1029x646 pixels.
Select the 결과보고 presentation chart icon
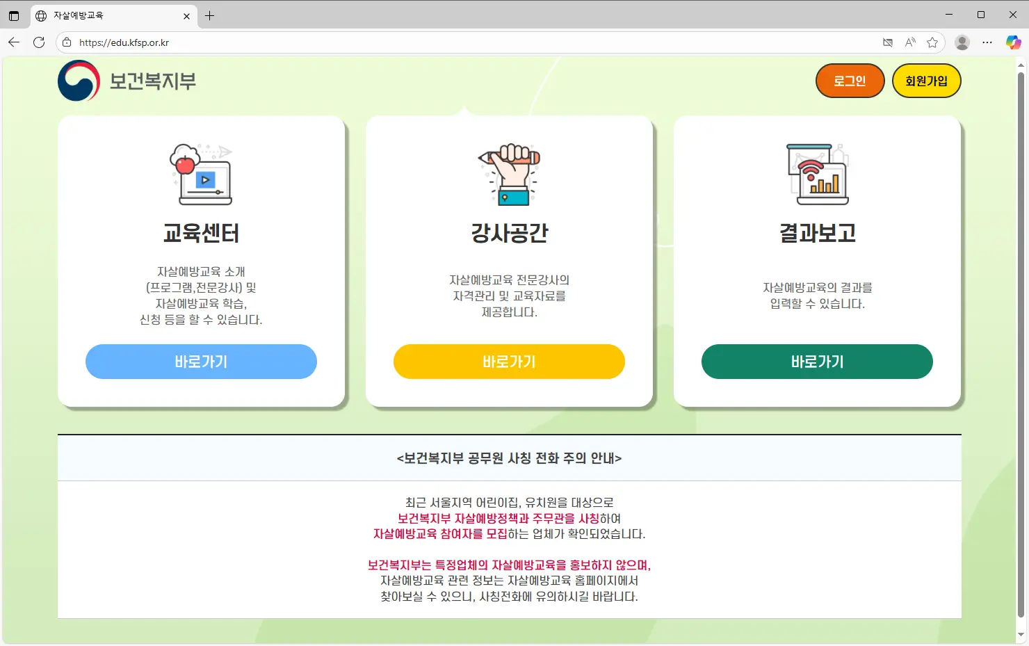pos(816,174)
